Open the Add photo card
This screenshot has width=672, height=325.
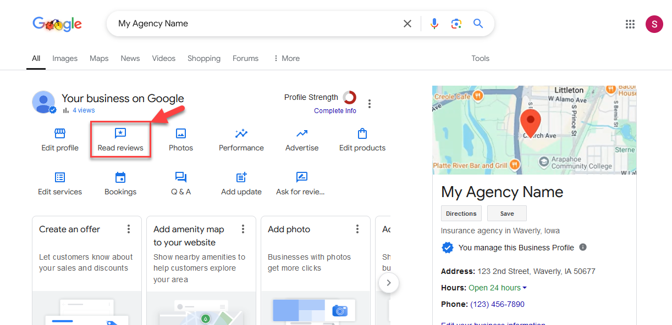coord(316,270)
